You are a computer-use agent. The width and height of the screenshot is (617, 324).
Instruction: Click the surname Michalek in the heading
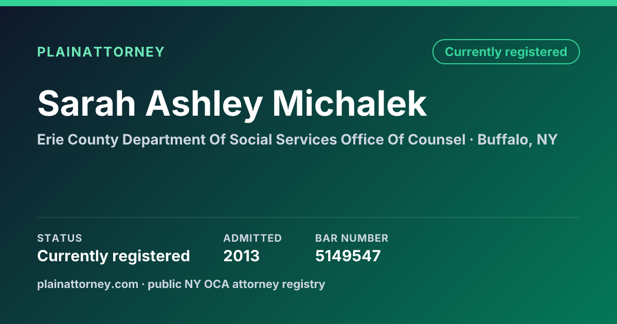[350, 104]
